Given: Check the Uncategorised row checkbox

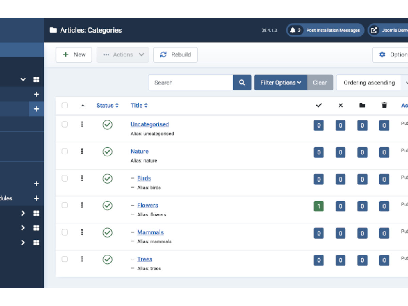Looking at the screenshot, I should [65, 124].
